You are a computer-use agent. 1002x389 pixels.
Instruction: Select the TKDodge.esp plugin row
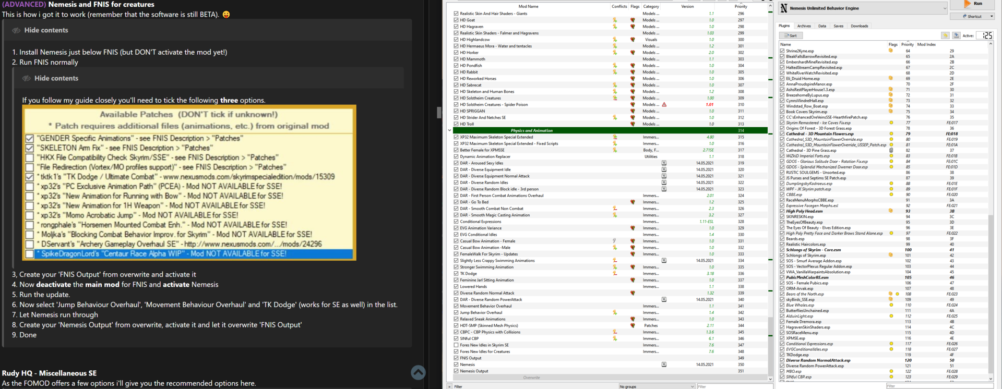[884, 355]
